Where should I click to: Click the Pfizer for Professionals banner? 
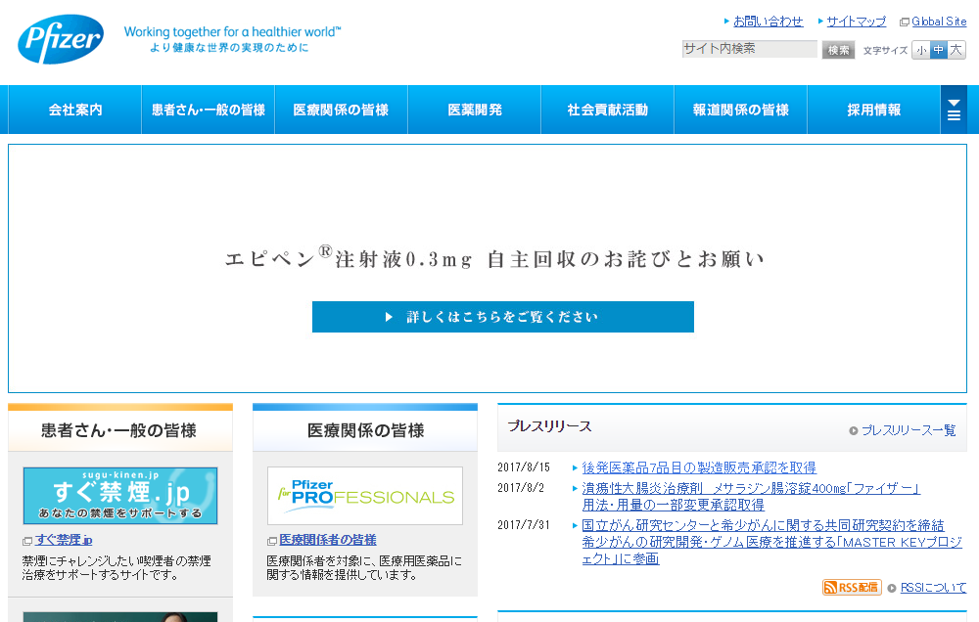pyautogui.click(x=365, y=496)
